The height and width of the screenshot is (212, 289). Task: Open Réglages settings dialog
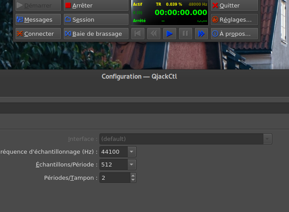(234, 19)
